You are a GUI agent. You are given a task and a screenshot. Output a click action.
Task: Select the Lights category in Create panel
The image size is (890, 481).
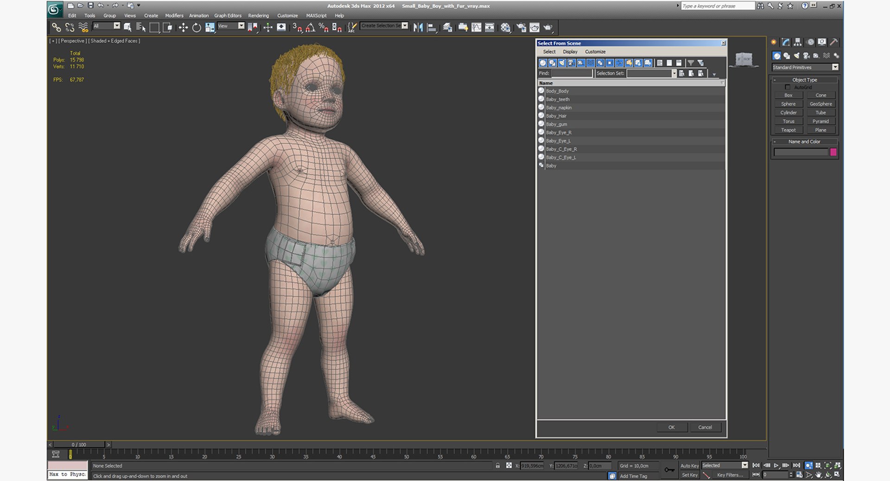pyautogui.click(x=796, y=56)
